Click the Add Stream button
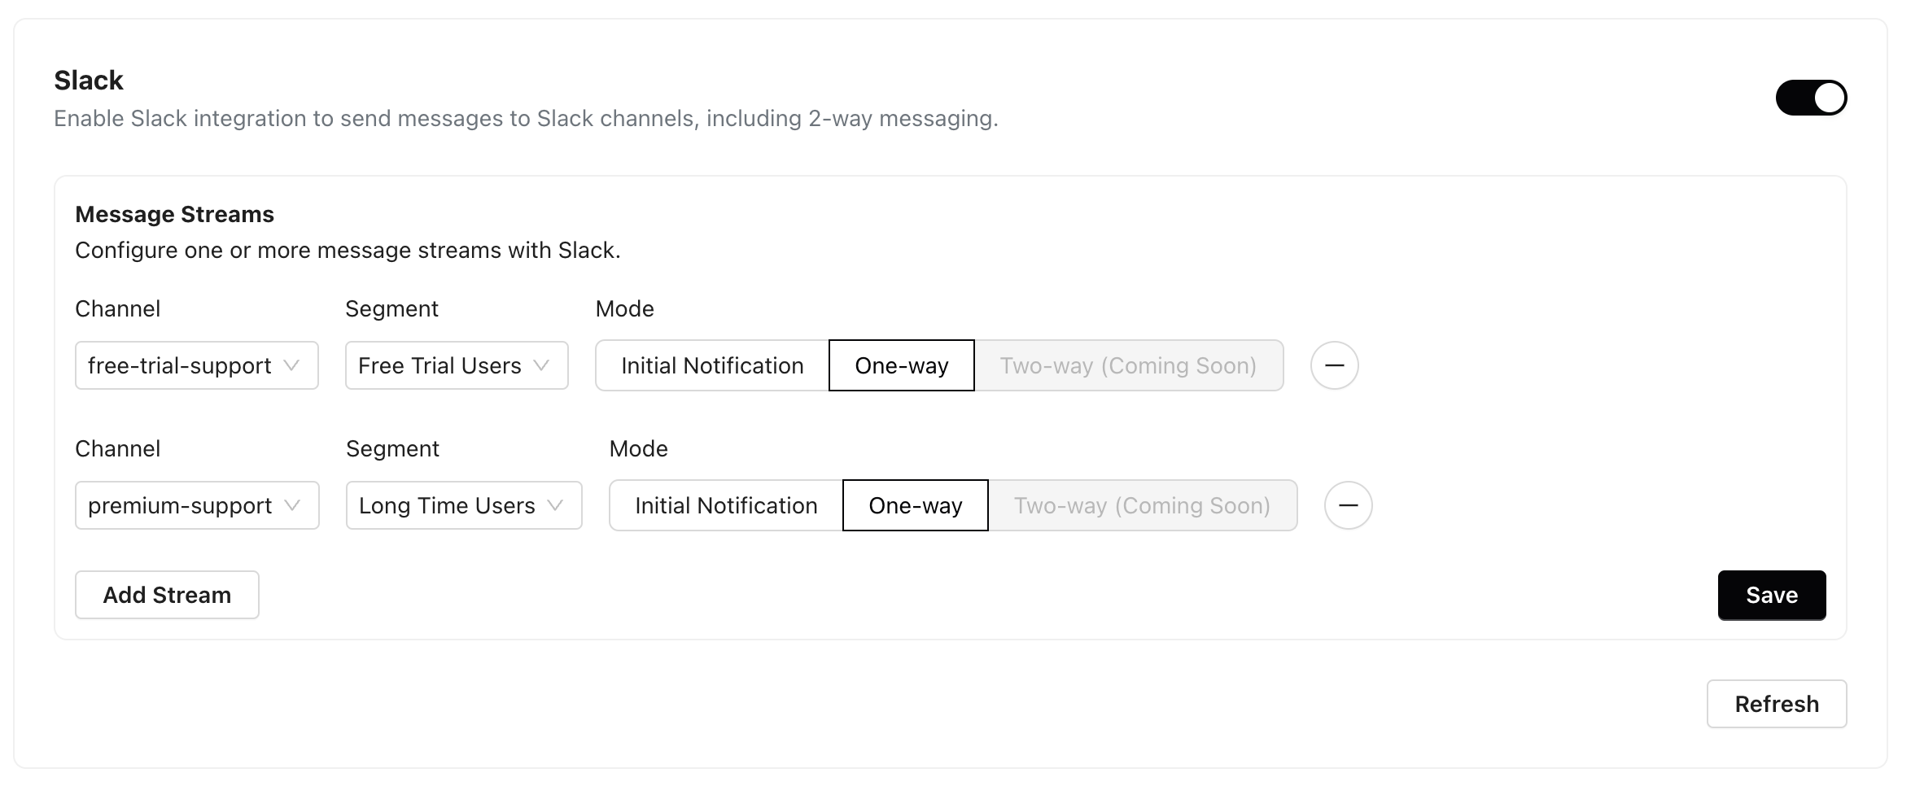1911x786 pixels. point(167,595)
